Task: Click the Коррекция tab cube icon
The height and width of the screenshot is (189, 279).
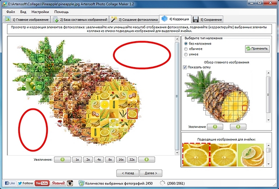Action: tap(165, 19)
